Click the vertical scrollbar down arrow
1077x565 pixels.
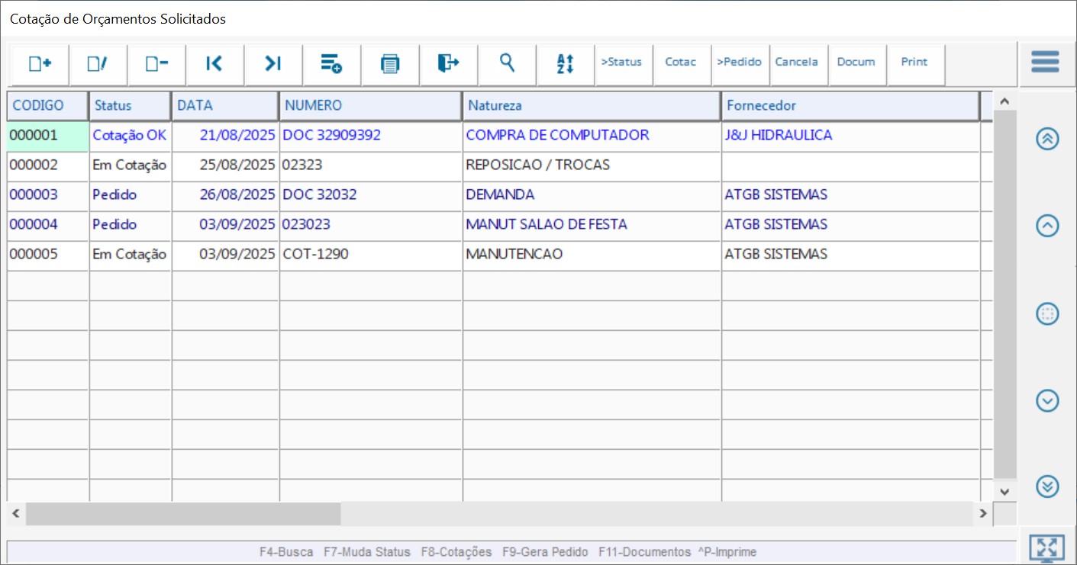1004,492
